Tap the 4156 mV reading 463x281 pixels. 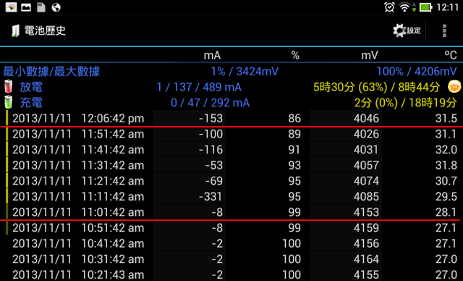point(366,244)
